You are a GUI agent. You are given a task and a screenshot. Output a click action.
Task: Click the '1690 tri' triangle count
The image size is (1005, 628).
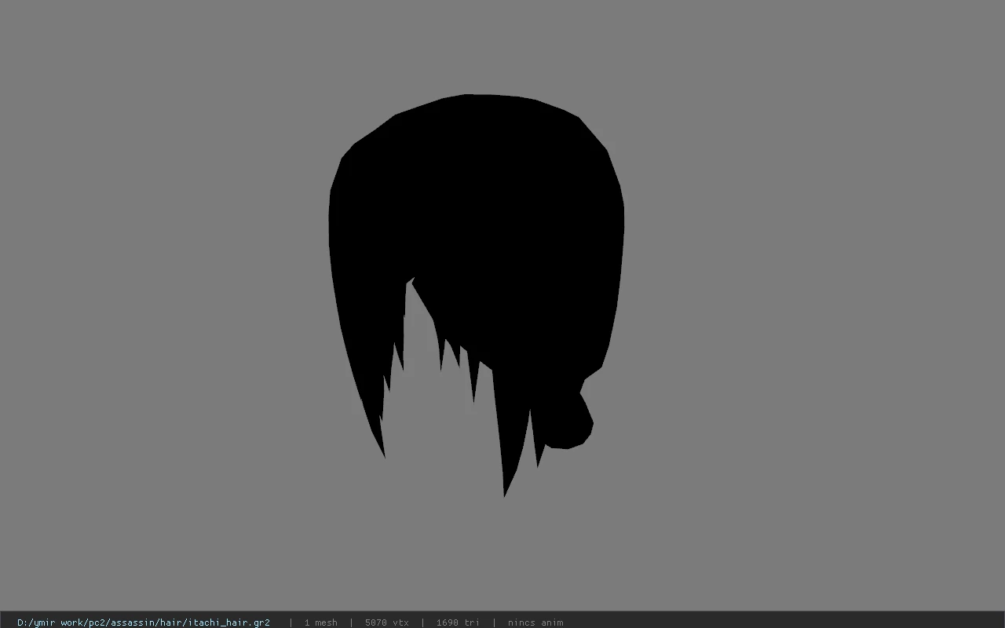click(x=458, y=623)
